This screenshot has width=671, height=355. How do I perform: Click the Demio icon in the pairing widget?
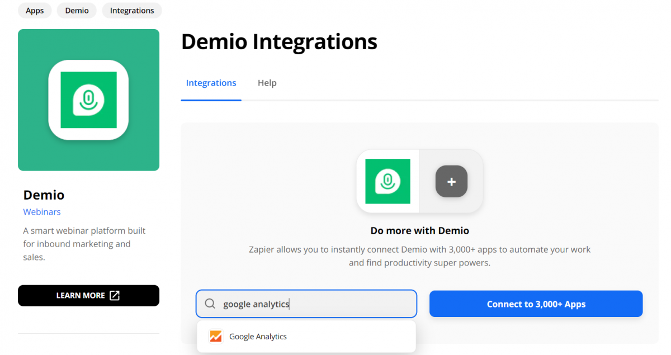click(x=388, y=182)
